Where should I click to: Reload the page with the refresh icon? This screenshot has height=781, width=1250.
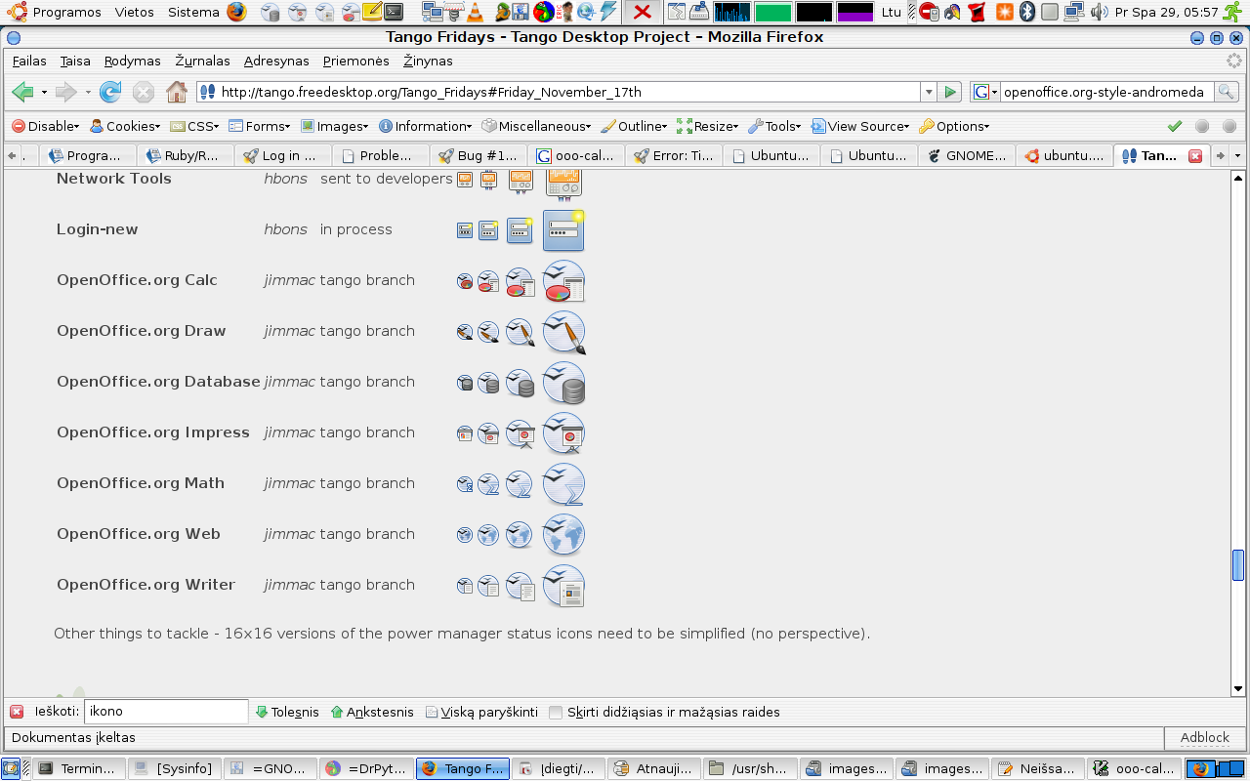(110, 93)
